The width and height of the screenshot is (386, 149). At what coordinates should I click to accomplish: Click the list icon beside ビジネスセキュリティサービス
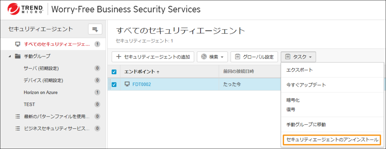18,129
